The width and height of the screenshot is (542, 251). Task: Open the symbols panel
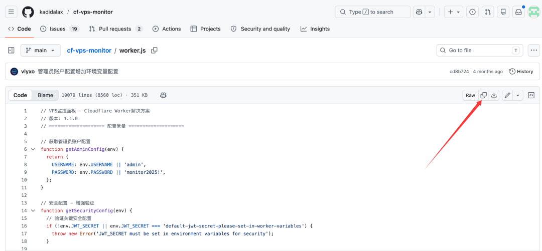[531, 95]
